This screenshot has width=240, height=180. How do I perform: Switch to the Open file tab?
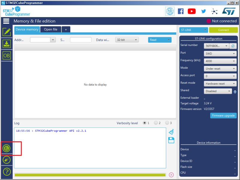tap(50, 29)
